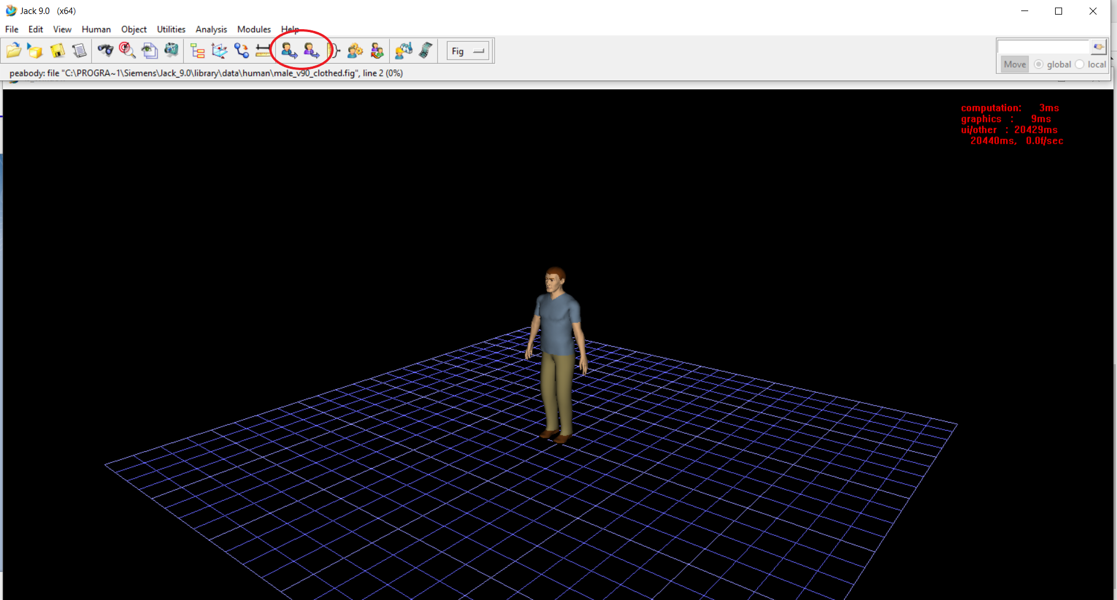Open the Fig selection dropdown
Viewport: 1117px width, 600px height.
(x=468, y=51)
